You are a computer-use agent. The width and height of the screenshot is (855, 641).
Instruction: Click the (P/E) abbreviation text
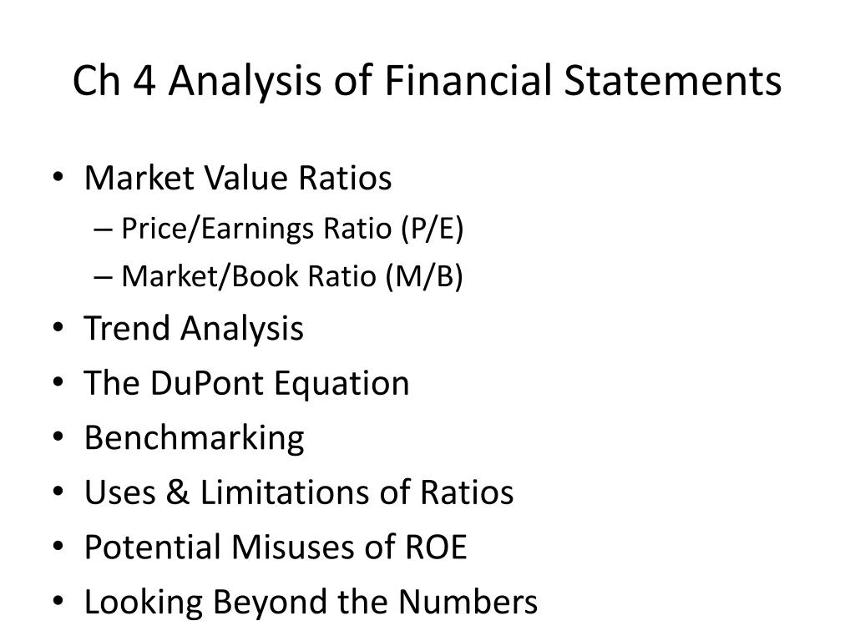pyautogui.click(x=433, y=229)
